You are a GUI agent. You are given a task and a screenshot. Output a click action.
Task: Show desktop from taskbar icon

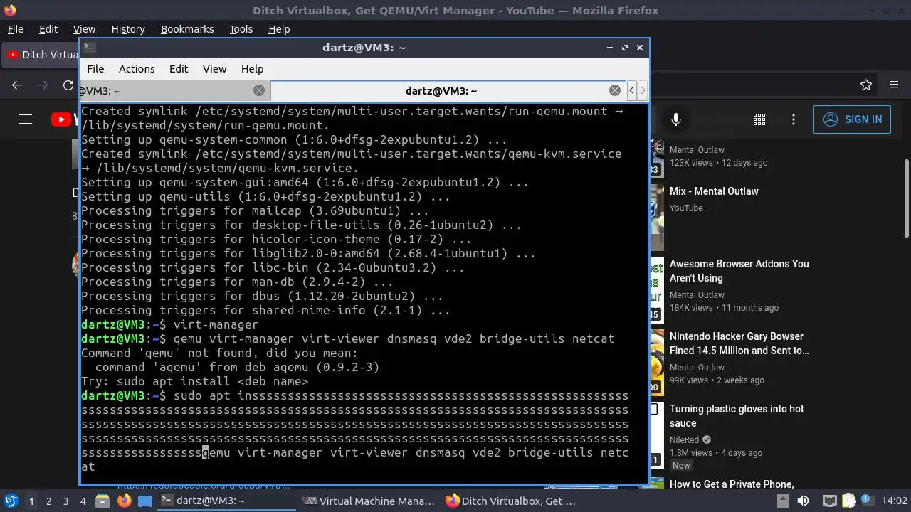tap(144, 501)
